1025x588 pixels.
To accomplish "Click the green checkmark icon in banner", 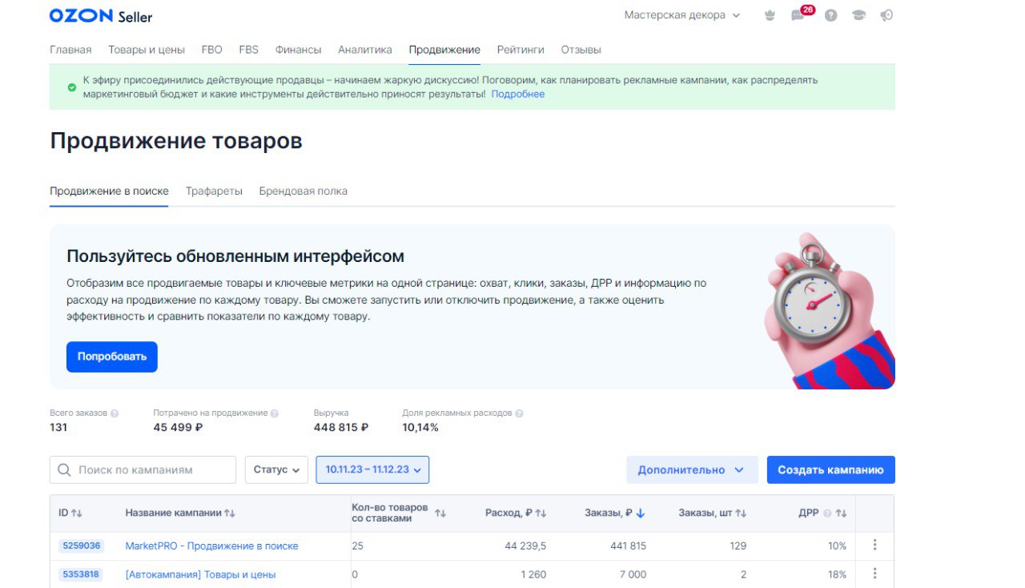I will coord(72,87).
